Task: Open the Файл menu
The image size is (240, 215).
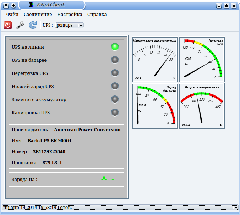Action: pos(12,15)
